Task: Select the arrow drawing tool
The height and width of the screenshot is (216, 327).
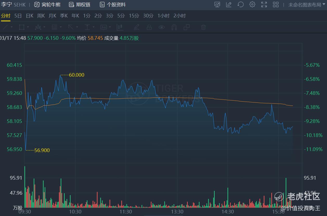Action: point(70,27)
